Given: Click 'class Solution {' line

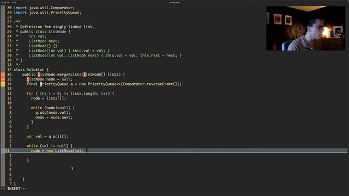Looking at the screenshot, I should point(31,70).
